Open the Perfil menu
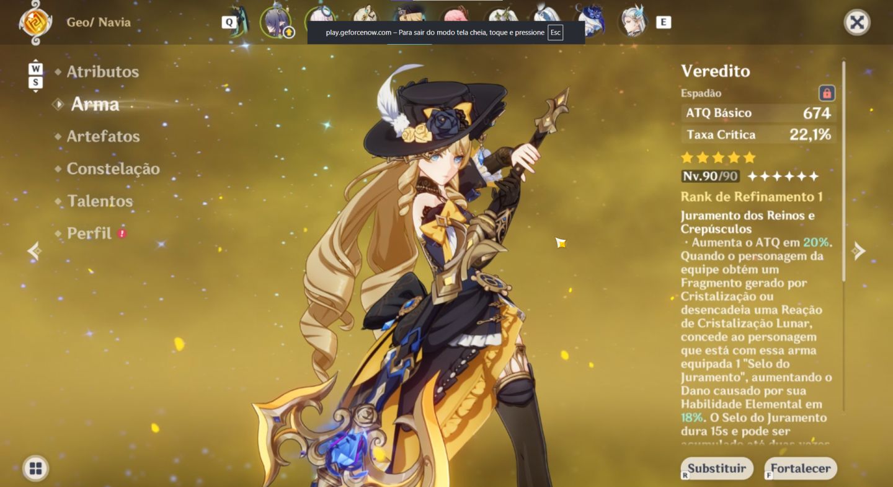 (89, 234)
